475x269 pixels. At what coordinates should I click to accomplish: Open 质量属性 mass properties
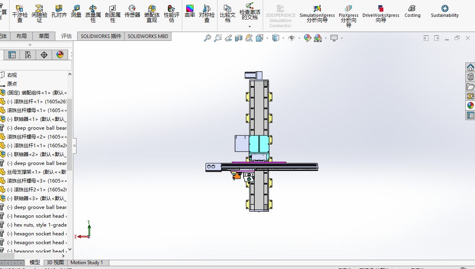point(93,14)
